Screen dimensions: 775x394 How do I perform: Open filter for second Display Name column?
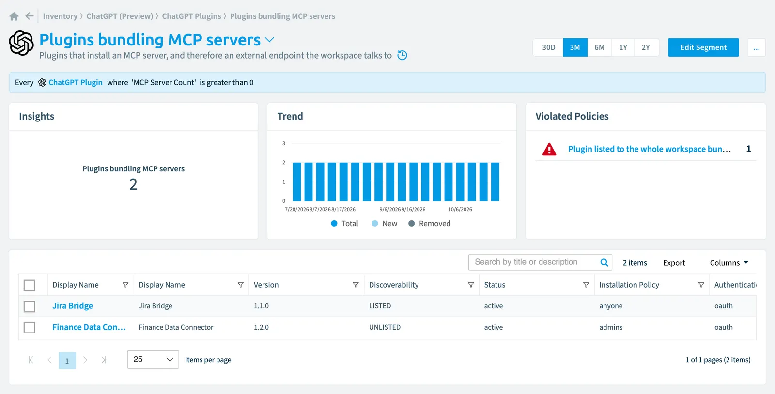[x=241, y=285]
